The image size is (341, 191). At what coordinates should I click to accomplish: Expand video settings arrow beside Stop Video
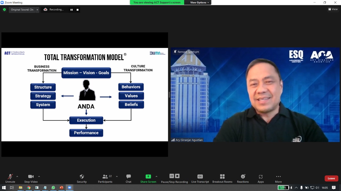click(39, 176)
